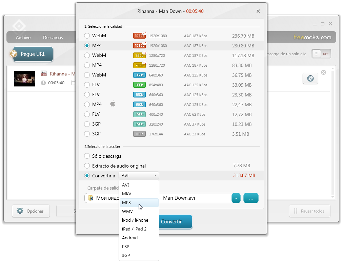This screenshot has width=343, height=264.
Task: Click the 360p badge in the 36,75 MB row
Action: [x=139, y=75]
